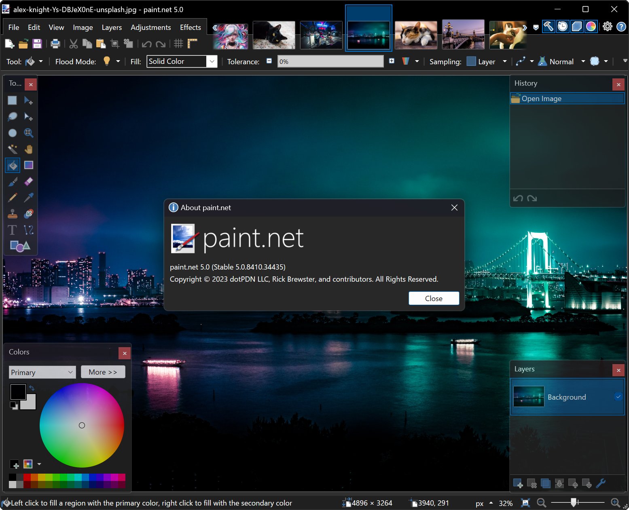Viewport: 629px width, 510px height.
Task: Pick a color from the color wheel
Action: click(x=82, y=425)
